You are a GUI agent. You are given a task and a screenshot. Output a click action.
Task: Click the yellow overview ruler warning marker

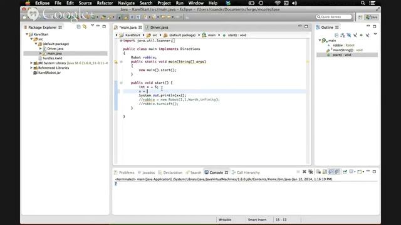click(x=308, y=62)
